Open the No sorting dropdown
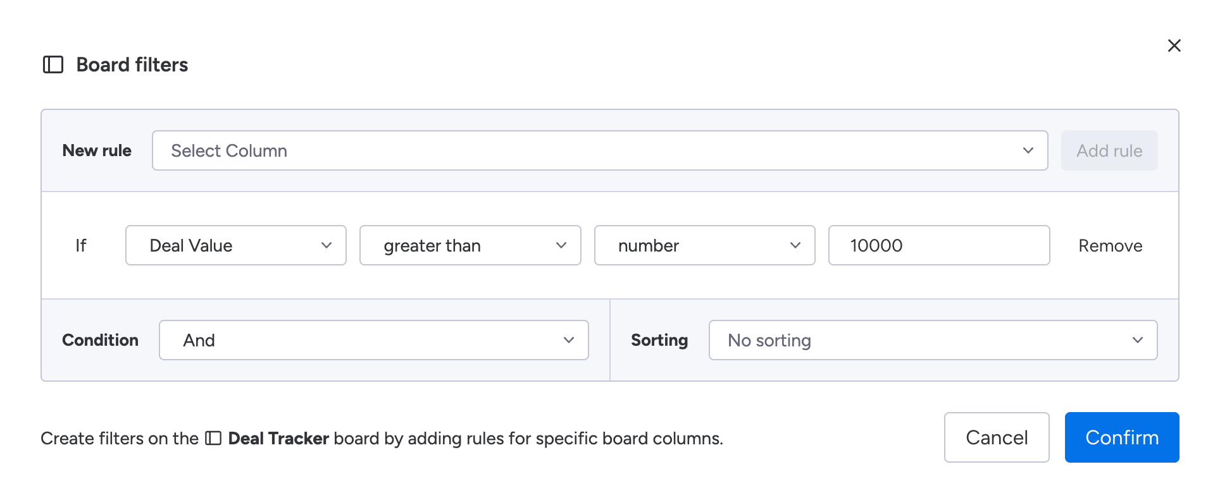1220x493 pixels. 932,340
